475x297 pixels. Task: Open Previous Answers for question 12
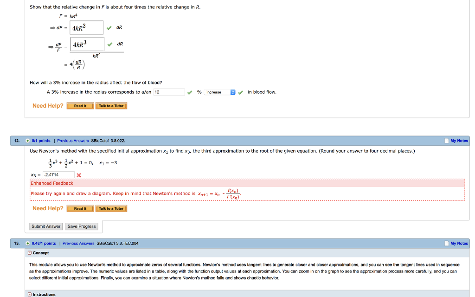click(73, 141)
